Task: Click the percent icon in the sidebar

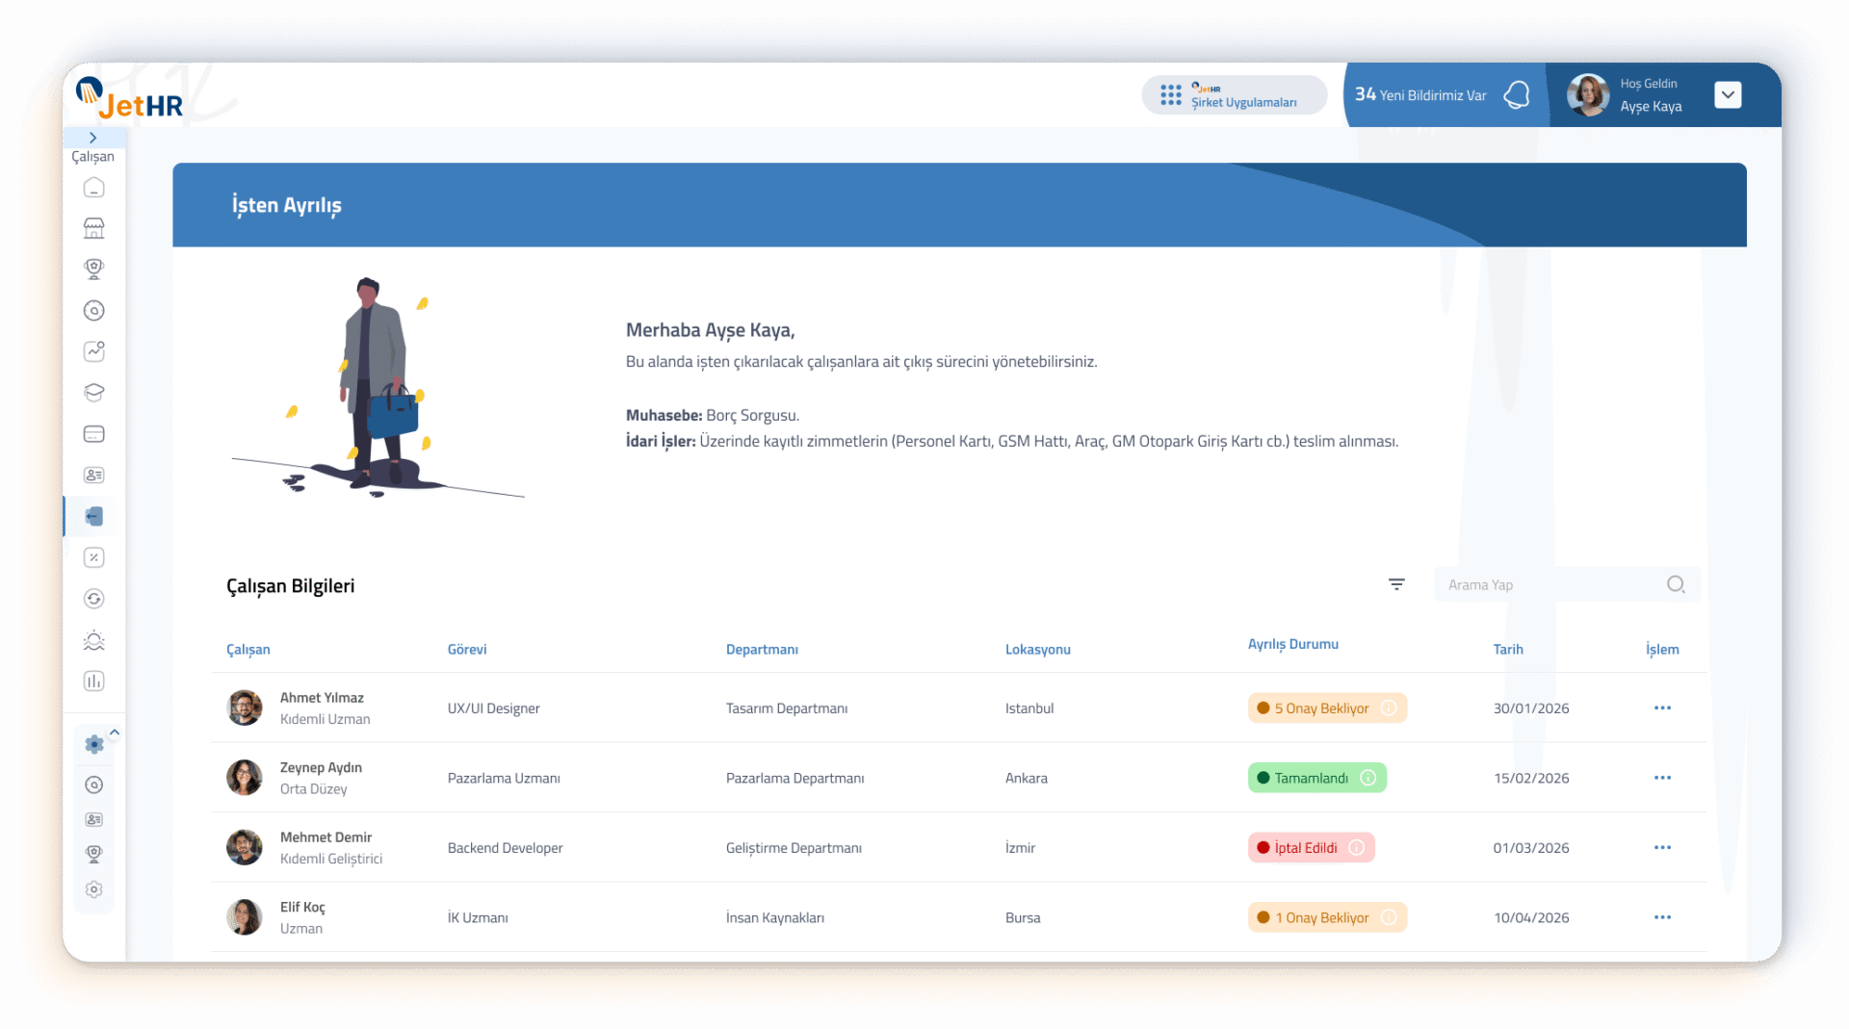Action: click(x=93, y=557)
